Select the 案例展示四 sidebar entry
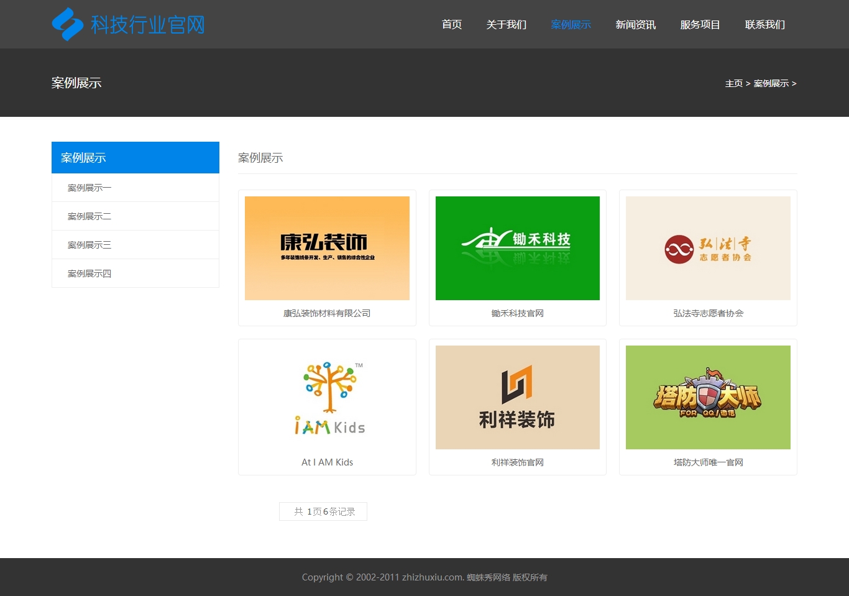The width and height of the screenshot is (849, 596). tap(89, 273)
